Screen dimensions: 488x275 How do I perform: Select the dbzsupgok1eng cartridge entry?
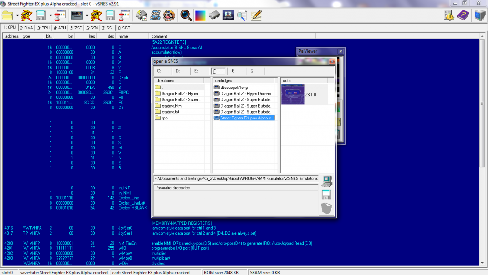234,88
